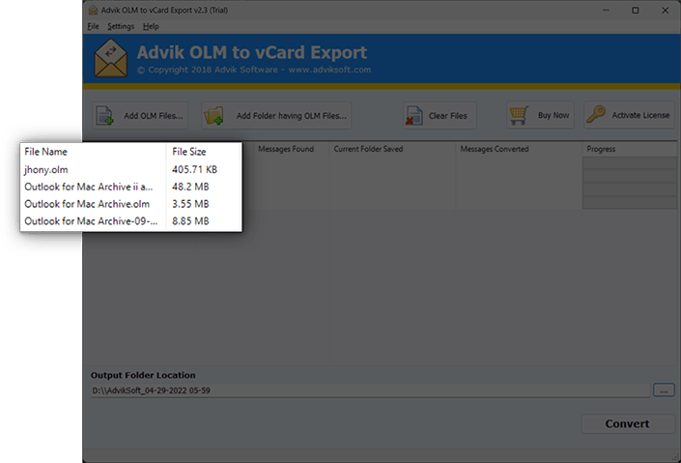
Task: Minimize the Advik OLM to vCard window
Action: [607, 11]
